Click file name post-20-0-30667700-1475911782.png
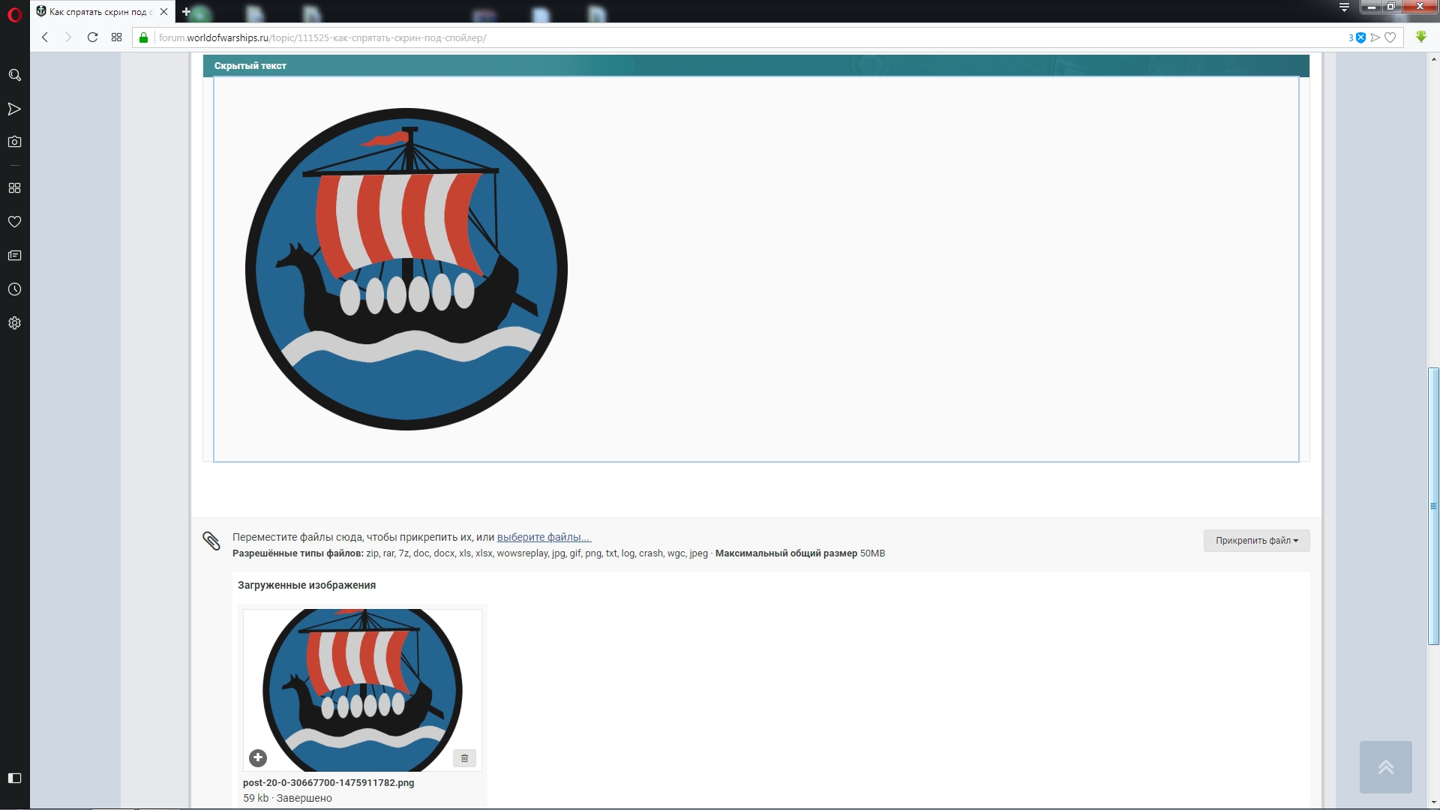Viewport: 1440px width, 810px height. coord(328,782)
